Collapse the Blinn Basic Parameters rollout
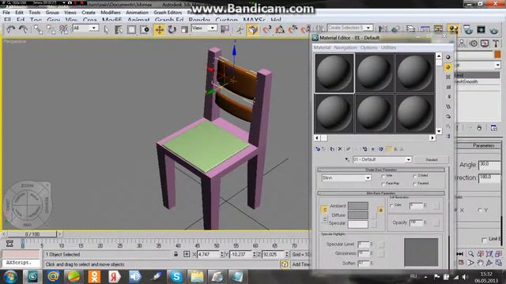The width and height of the screenshot is (506, 284). click(x=381, y=193)
